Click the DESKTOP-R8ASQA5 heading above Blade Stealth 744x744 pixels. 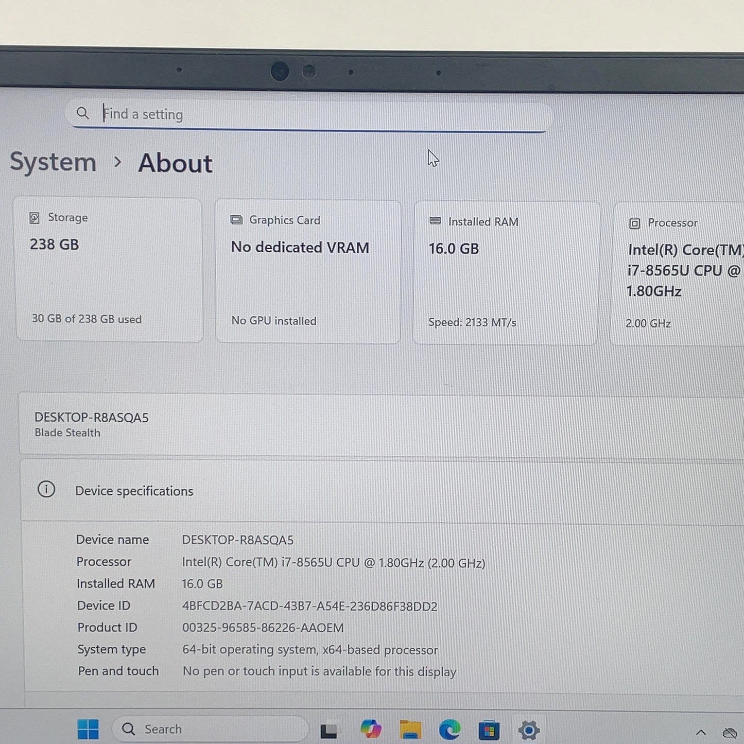(92, 418)
